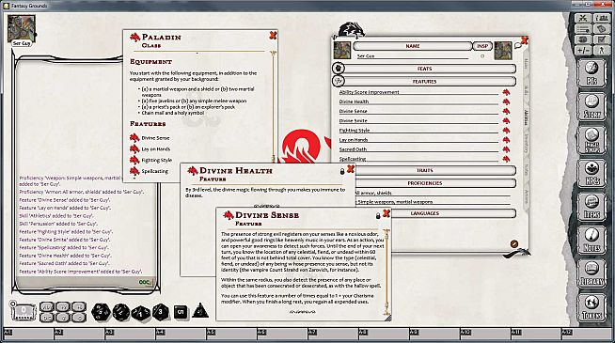Click Ser Guy portrait above chat window
This screenshot has height=343, width=615.
(x=22, y=28)
